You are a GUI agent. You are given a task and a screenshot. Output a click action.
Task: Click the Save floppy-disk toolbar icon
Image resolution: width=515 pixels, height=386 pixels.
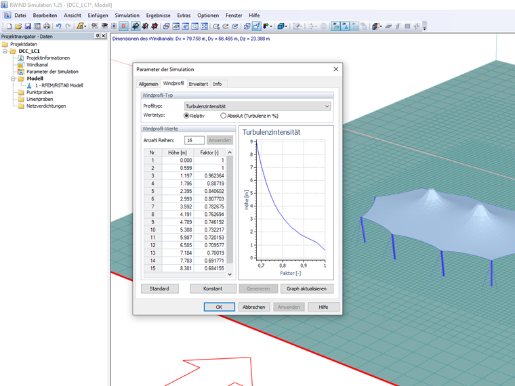28,26
